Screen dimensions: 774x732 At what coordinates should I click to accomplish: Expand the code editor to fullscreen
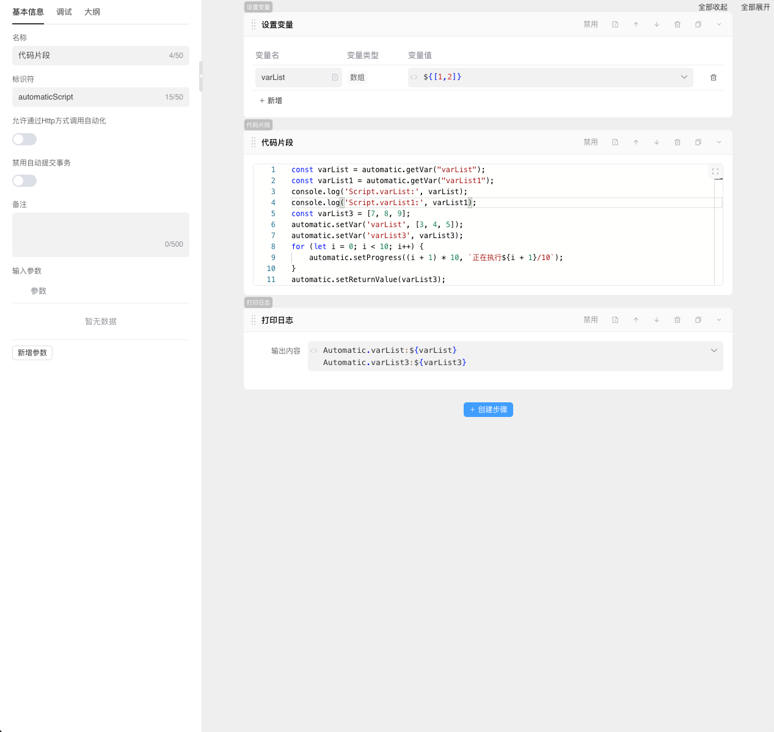[715, 172]
